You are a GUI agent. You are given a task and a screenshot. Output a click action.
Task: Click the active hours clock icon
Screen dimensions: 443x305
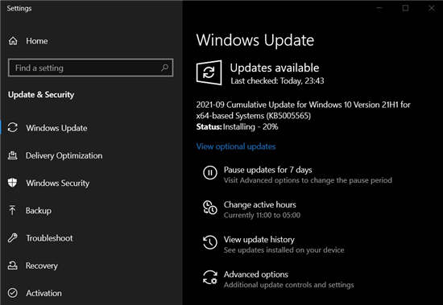tap(210, 208)
